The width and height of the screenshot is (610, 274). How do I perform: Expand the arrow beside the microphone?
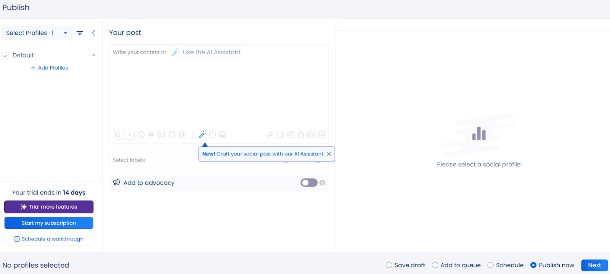coord(130,135)
